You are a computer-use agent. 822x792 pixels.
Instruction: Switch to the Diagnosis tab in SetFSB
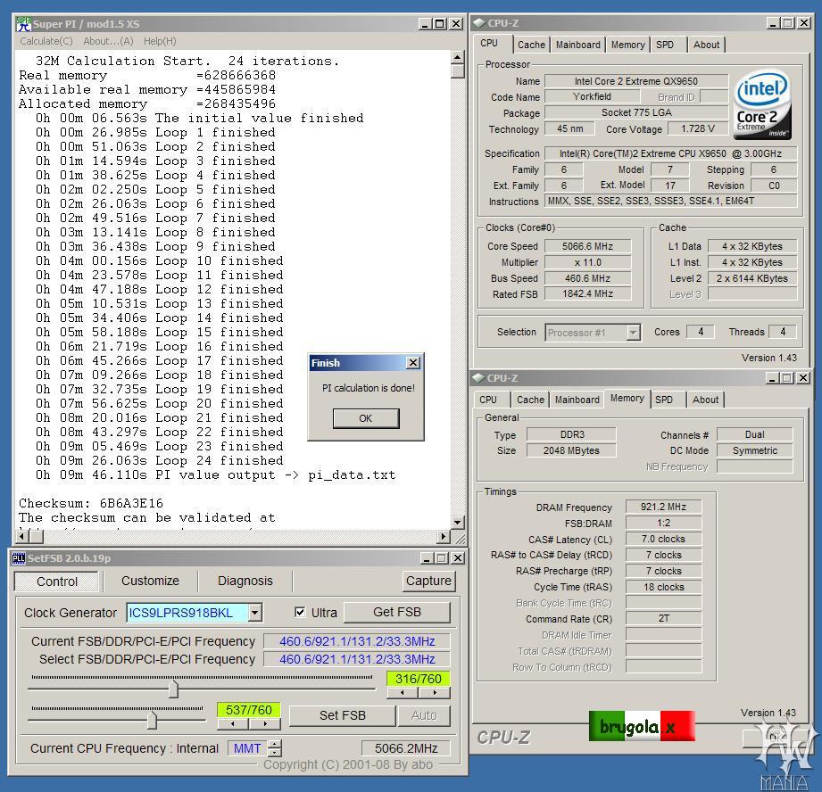tap(245, 581)
